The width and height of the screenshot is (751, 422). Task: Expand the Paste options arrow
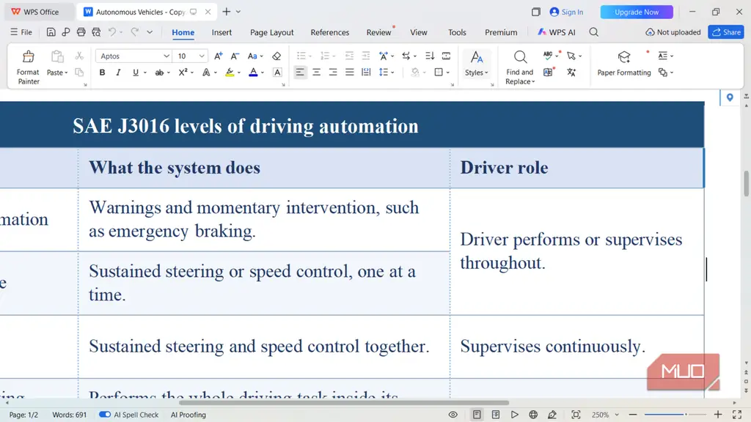coord(66,73)
